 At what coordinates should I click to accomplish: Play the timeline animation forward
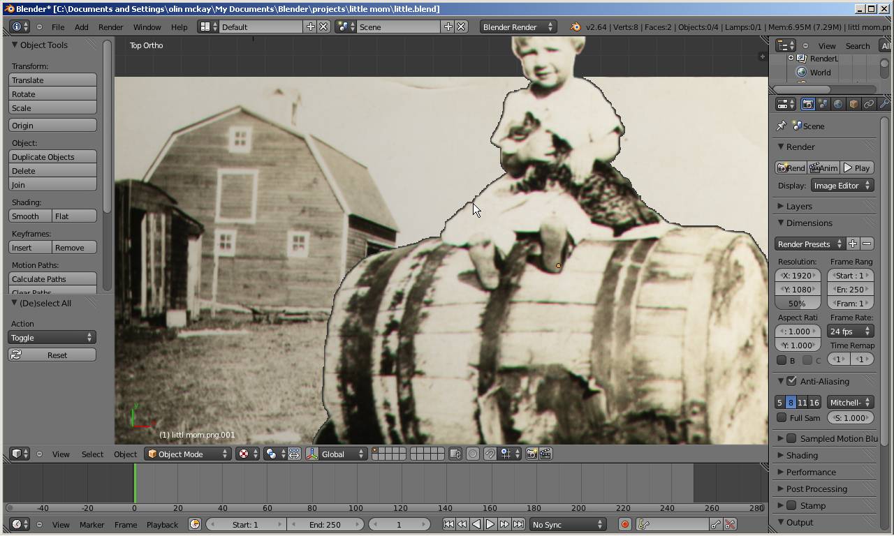490,524
